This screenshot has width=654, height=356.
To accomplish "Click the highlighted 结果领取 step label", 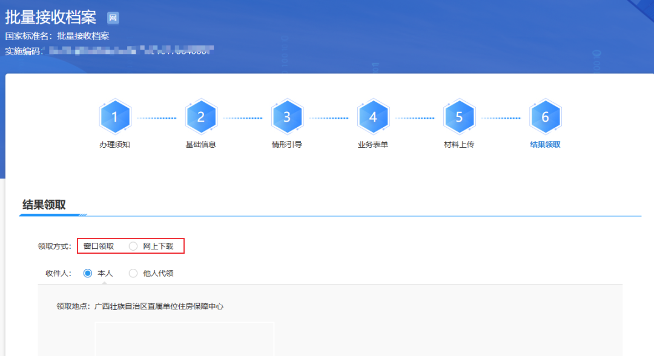I will 545,145.
